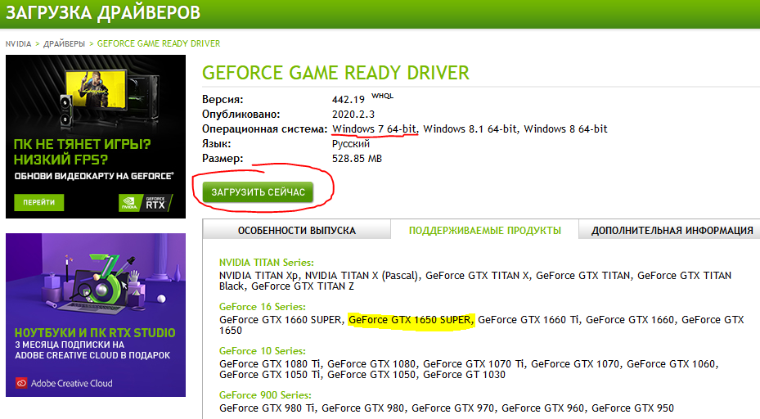The image size is (760, 419).
Task: Click the green ЗАГРУЗИТЬ СЕЙЧАС download button
Action: [258, 192]
